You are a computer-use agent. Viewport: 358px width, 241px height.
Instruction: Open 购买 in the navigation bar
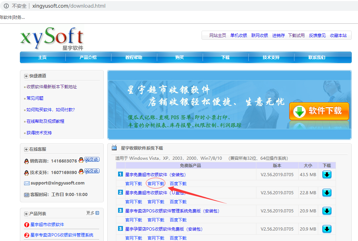[x=180, y=58]
